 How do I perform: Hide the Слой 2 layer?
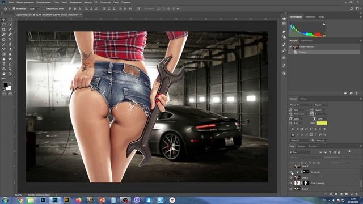[291, 177]
